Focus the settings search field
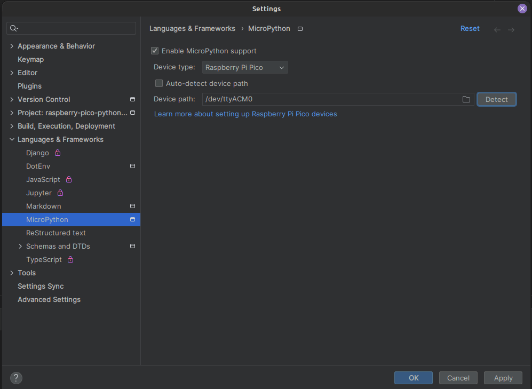The height and width of the screenshot is (389, 532). tap(72, 28)
